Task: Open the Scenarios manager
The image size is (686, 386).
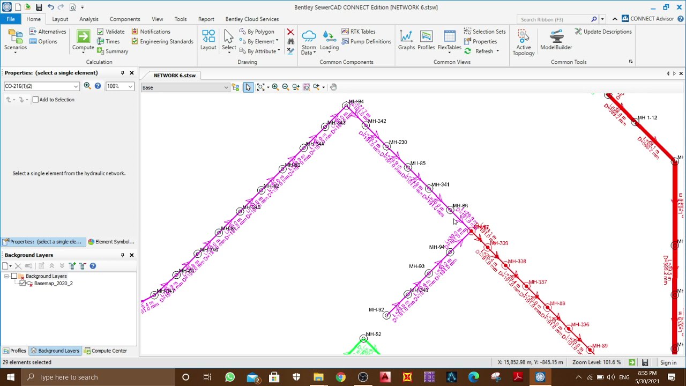Action: pyautogui.click(x=16, y=41)
